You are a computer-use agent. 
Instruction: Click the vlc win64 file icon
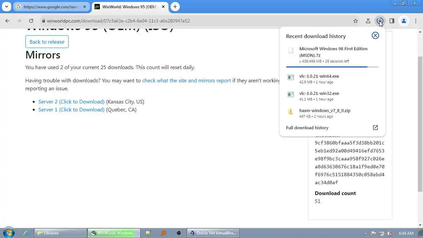point(290,77)
